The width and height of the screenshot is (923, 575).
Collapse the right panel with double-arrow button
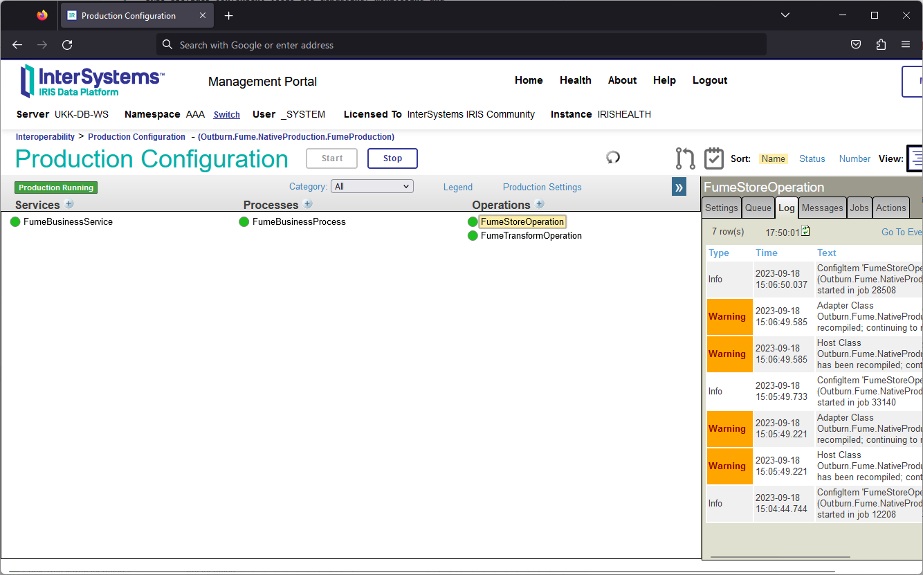click(x=679, y=187)
